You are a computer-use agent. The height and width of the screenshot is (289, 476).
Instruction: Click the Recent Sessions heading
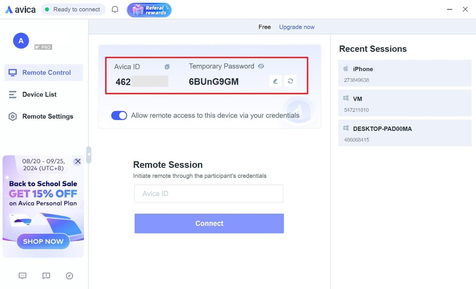coord(373,49)
